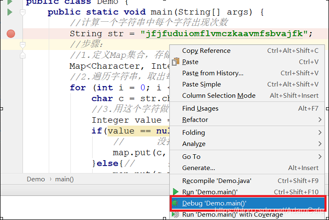Expand Go To submenu arrow
The image size is (329, 220).
320,157
